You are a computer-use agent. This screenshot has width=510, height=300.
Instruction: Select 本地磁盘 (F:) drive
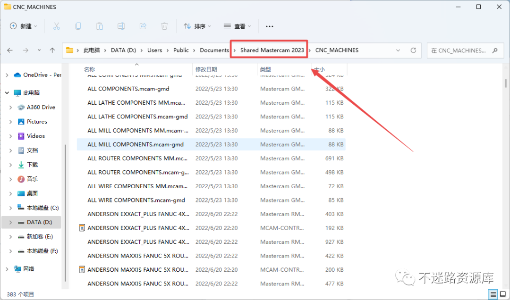pos(37,251)
